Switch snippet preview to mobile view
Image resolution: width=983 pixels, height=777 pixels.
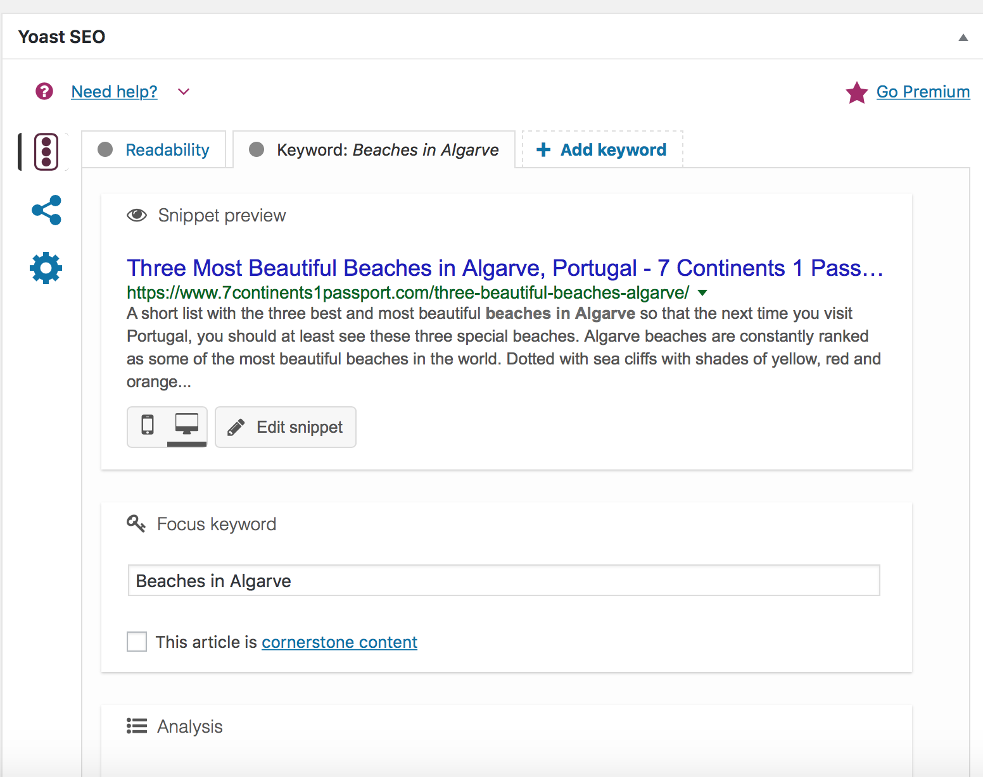pos(148,425)
